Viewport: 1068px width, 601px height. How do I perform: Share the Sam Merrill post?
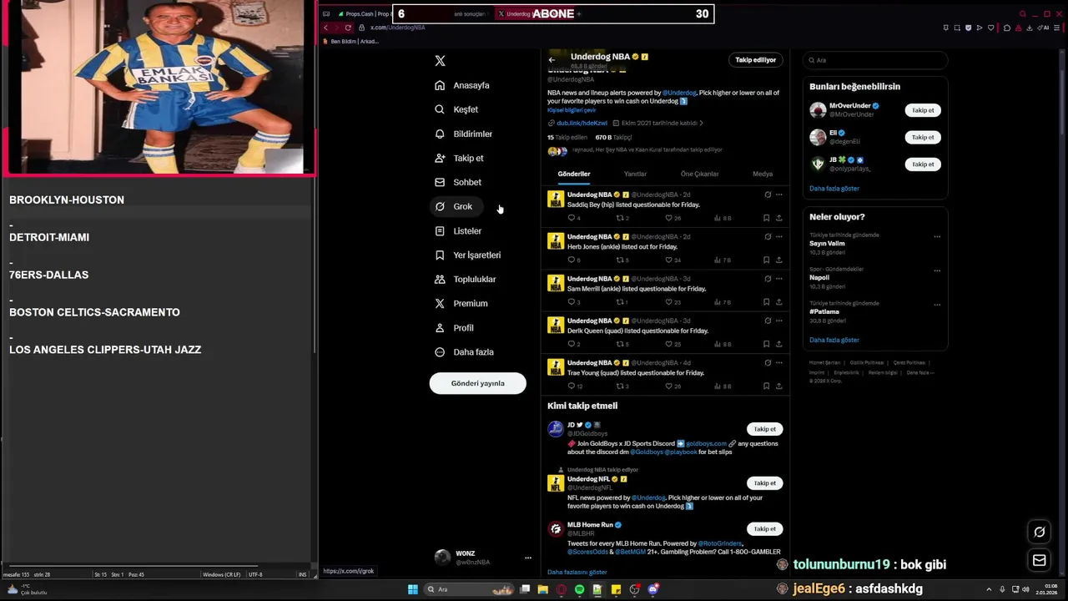pos(778,301)
